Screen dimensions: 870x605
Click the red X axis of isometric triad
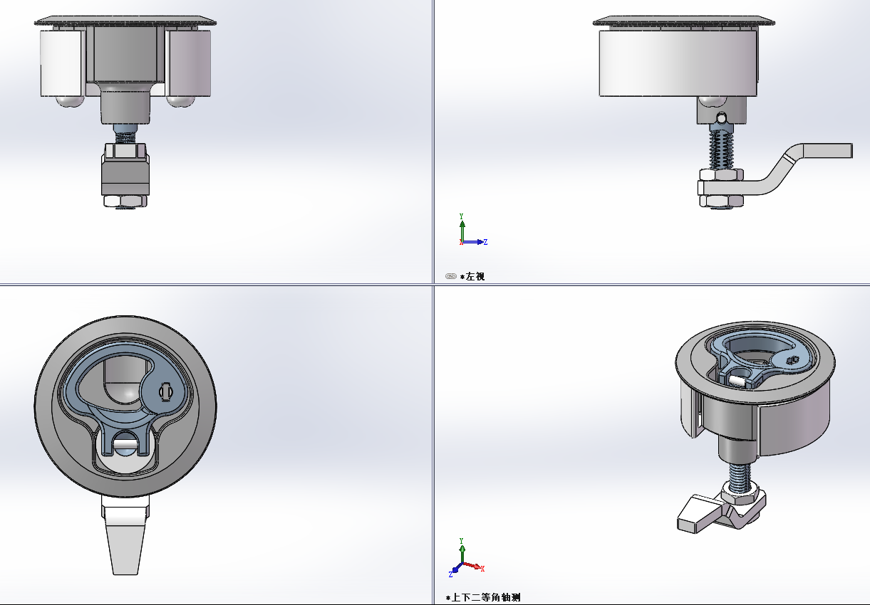(x=475, y=567)
